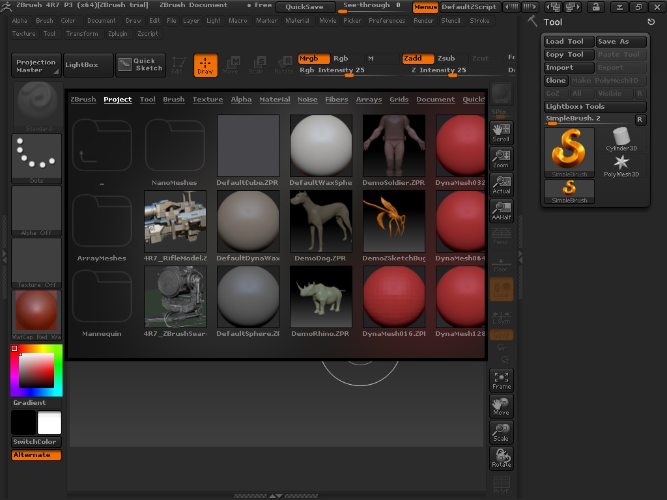
Task: Open the Dots stroke picker
Action: [x=36, y=159]
